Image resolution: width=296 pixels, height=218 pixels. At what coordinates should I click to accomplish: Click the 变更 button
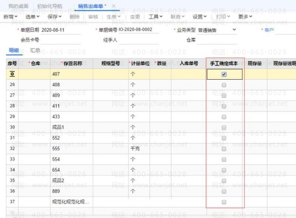point(135,17)
